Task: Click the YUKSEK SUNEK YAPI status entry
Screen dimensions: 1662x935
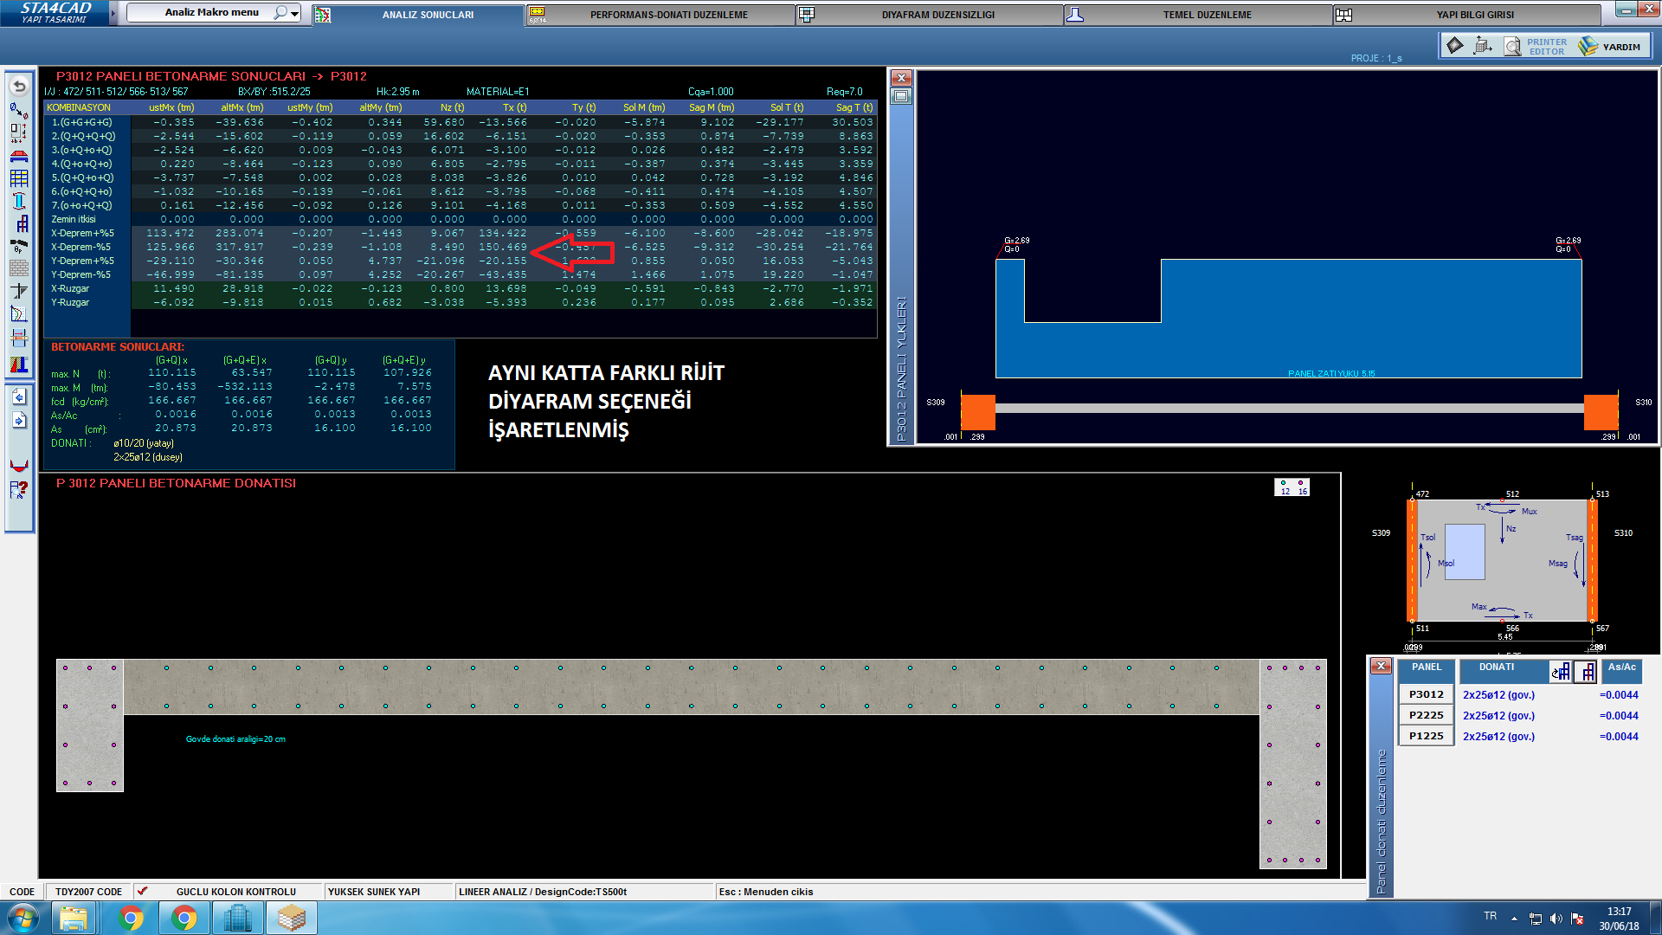Action: tap(374, 892)
